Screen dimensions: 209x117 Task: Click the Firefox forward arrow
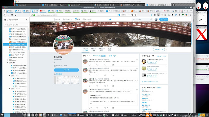[8, 15]
